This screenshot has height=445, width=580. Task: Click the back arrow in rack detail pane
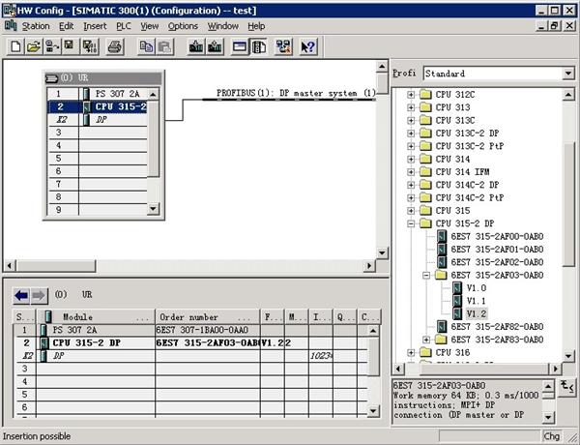click(x=21, y=295)
